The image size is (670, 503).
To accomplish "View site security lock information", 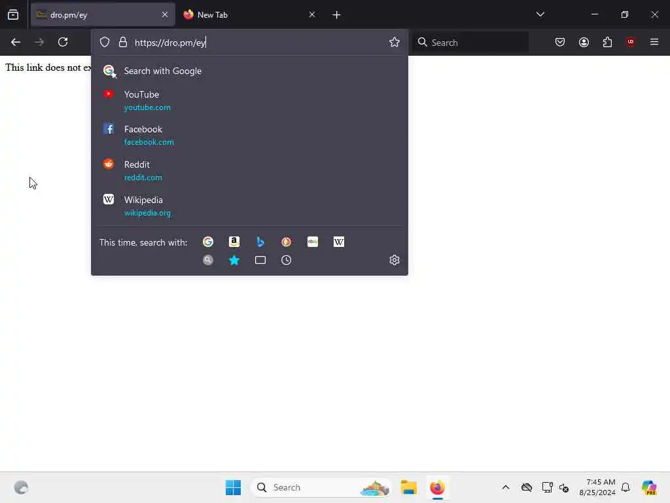I will [123, 42].
